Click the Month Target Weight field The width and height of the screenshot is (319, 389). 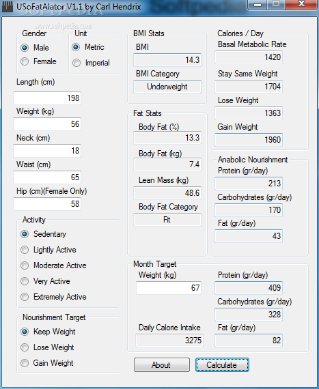(169, 288)
